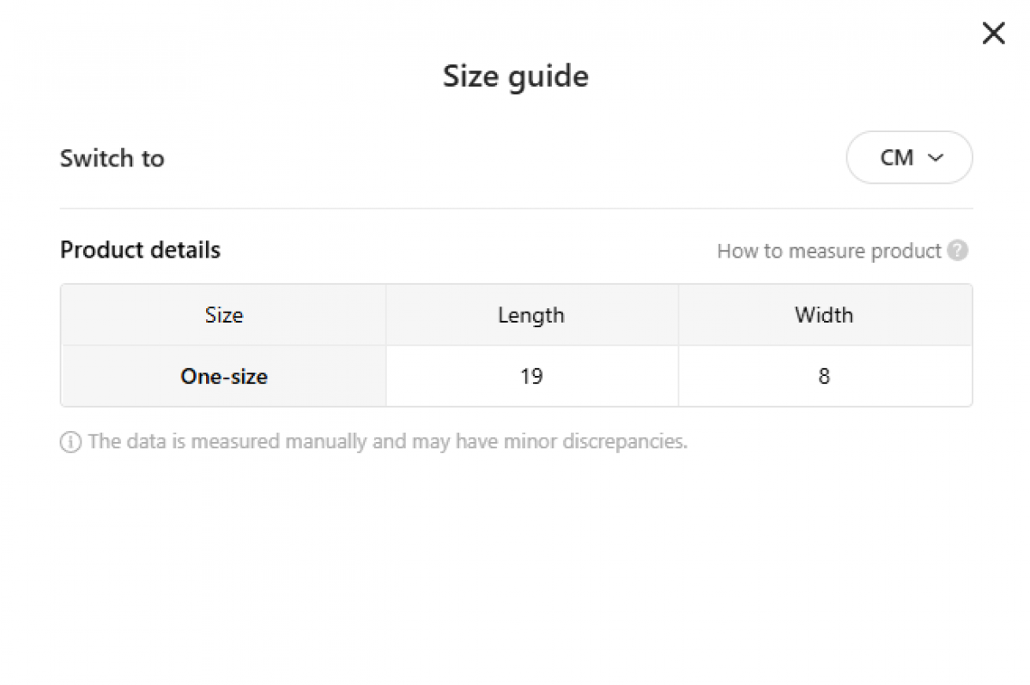Click the manual measurement disclaimer text
This screenshot has height=685, width=1030.
387,442
